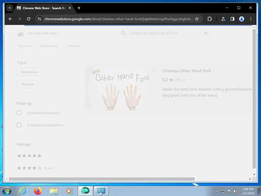Open Chrome Labs flask icon
The image size is (261, 196).
(223, 19)
